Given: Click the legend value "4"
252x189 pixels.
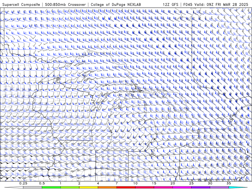Looking at the screenshot, I should click(98, 183).
